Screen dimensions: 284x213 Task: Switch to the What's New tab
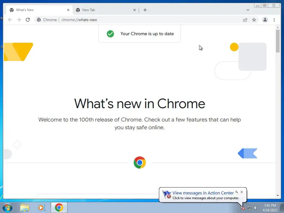tap(39, 10)
